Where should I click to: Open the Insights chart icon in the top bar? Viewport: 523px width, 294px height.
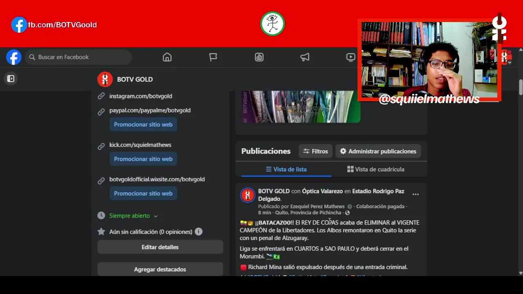point(259,57)
